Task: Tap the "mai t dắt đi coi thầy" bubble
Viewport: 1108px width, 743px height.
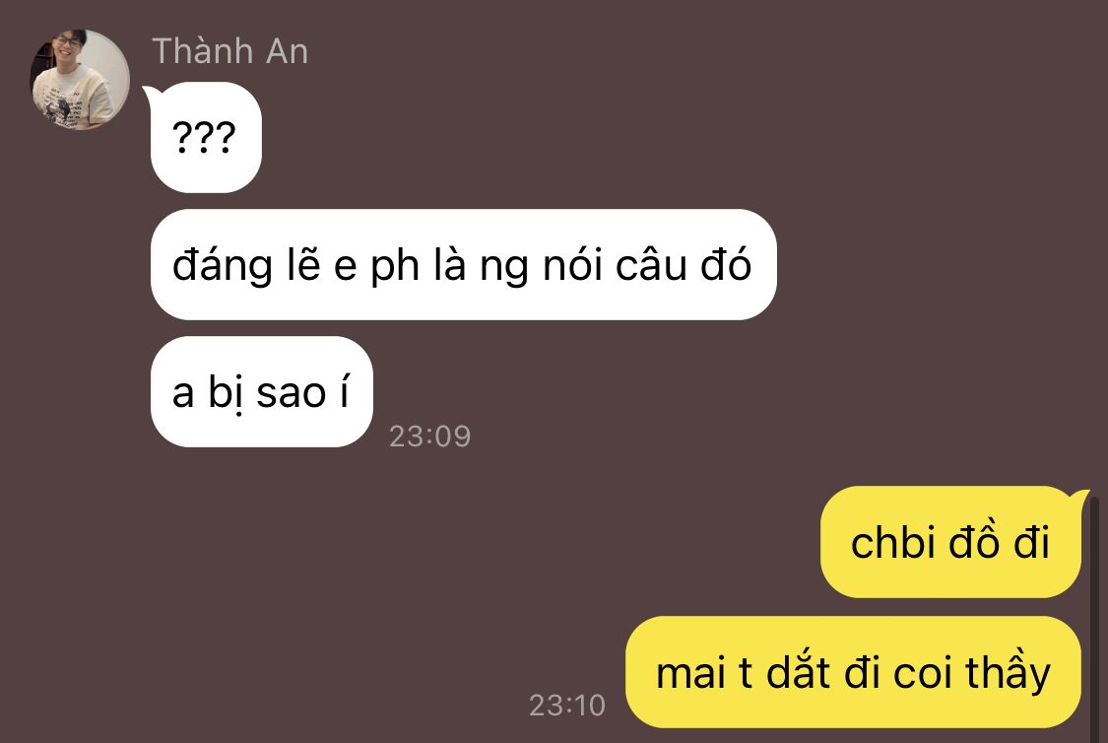Action: (854, 672)
